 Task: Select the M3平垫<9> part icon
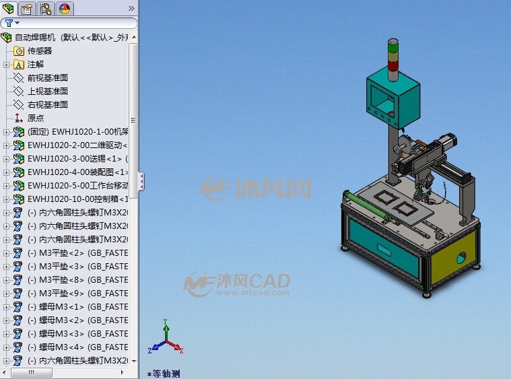tap(18, 294)
